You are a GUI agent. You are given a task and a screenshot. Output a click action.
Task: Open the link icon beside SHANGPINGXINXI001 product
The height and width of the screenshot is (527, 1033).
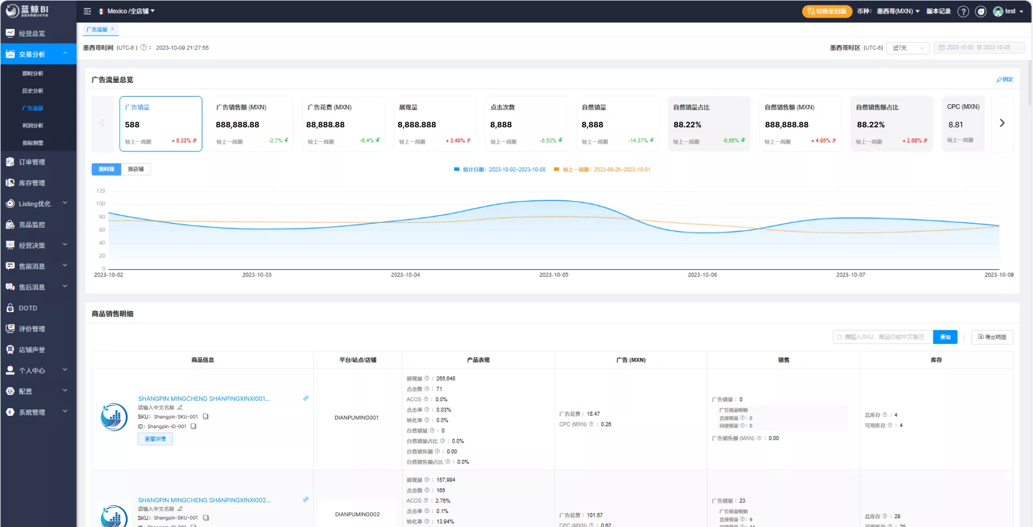306,399
